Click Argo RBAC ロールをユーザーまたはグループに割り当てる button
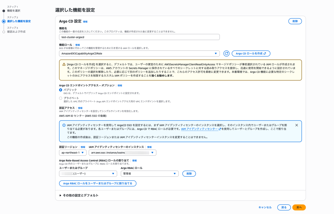Viewport: 334px width, 214px height. click(98, 183)
